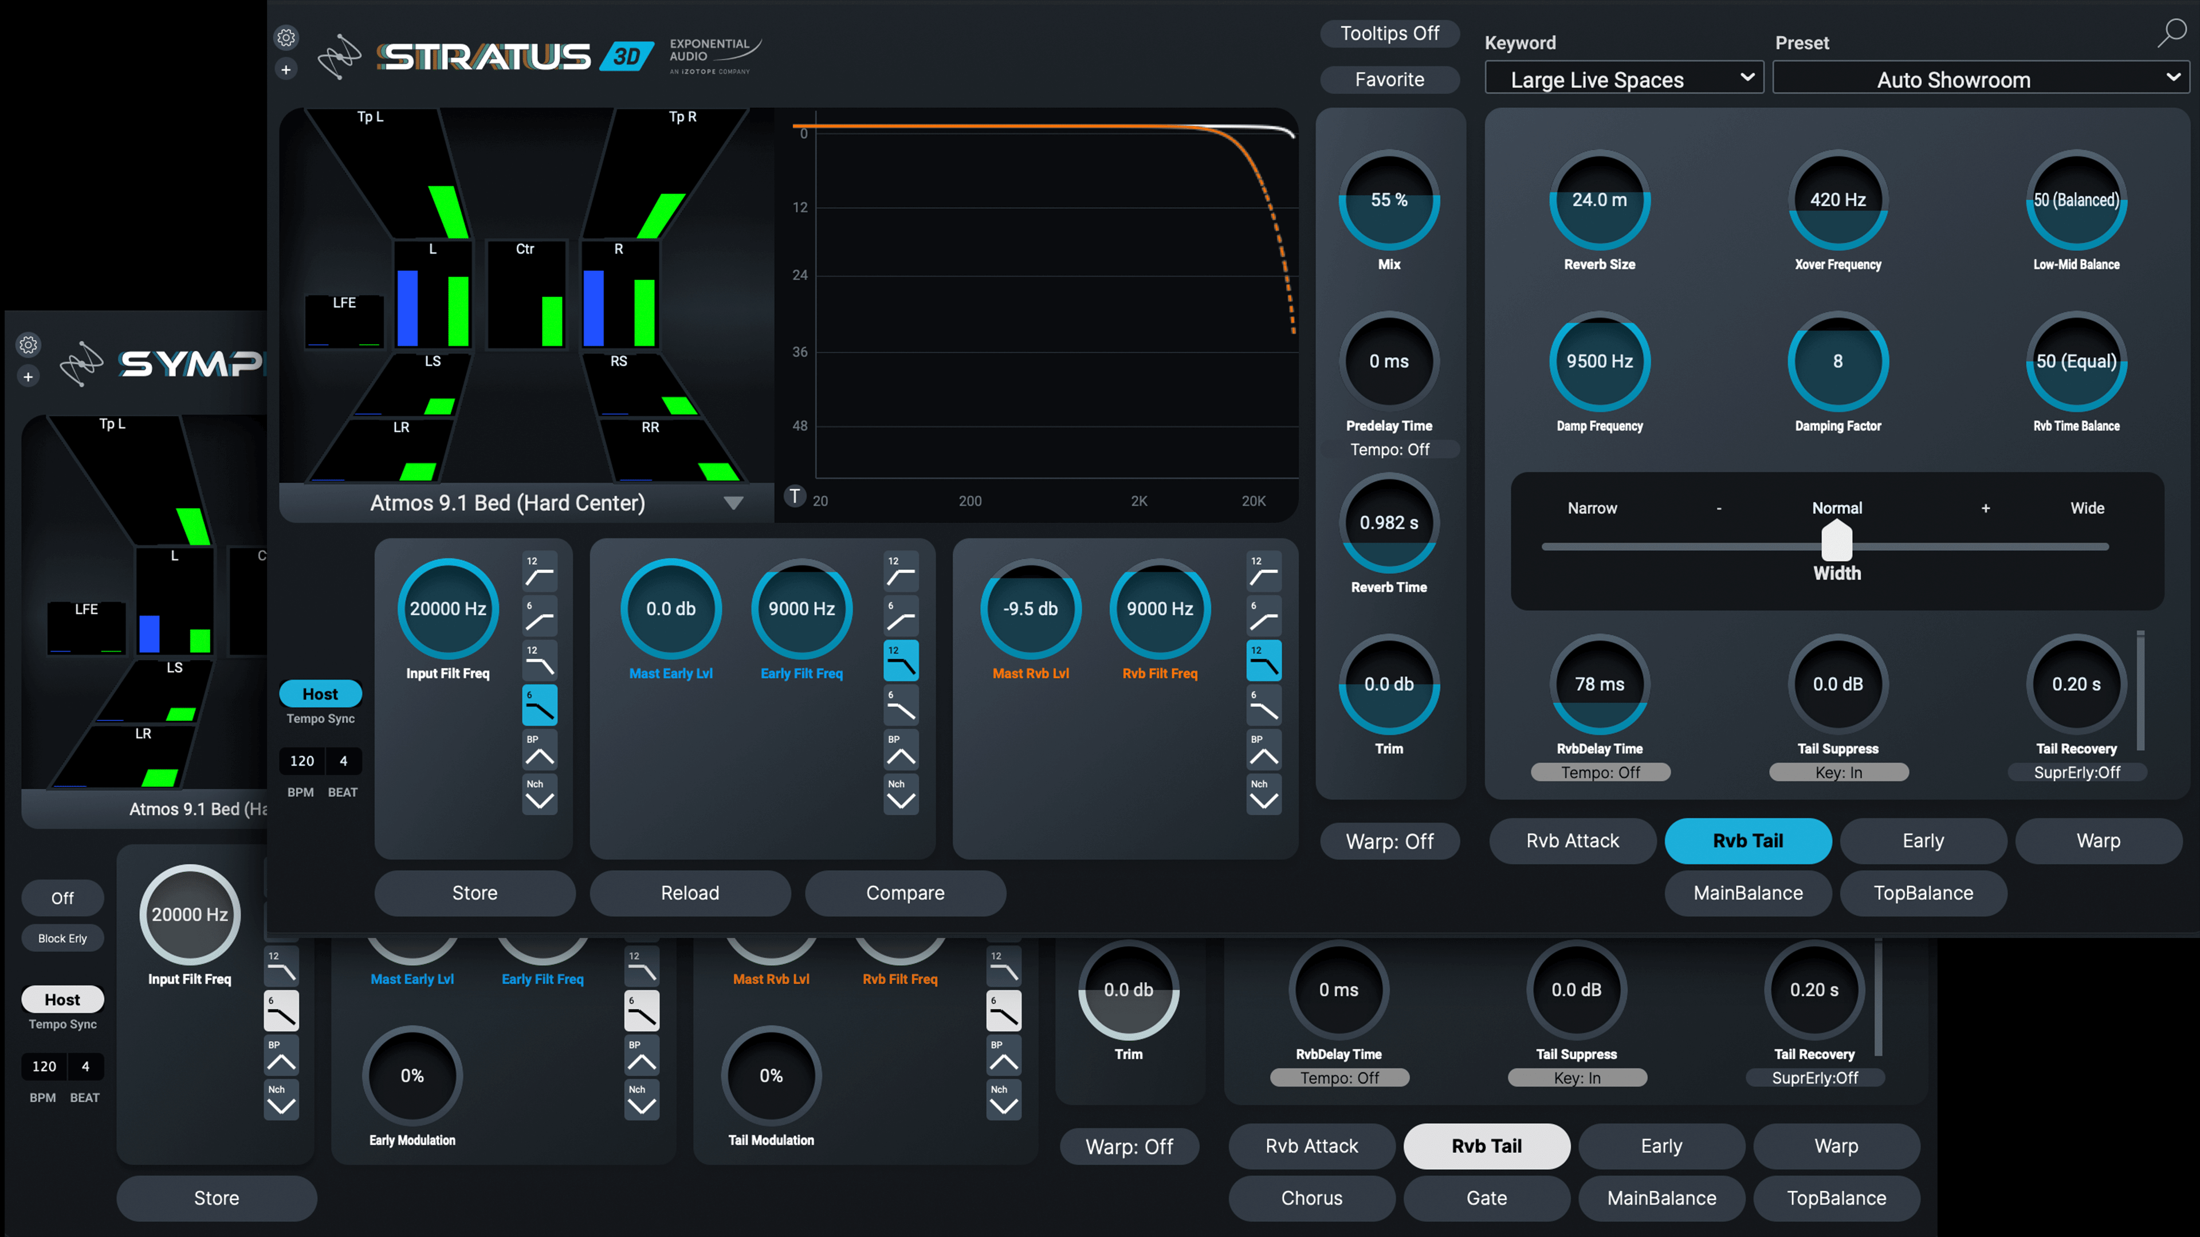Open Symphony window settings gear
2200x1237 pixels.
click(28, 344)
